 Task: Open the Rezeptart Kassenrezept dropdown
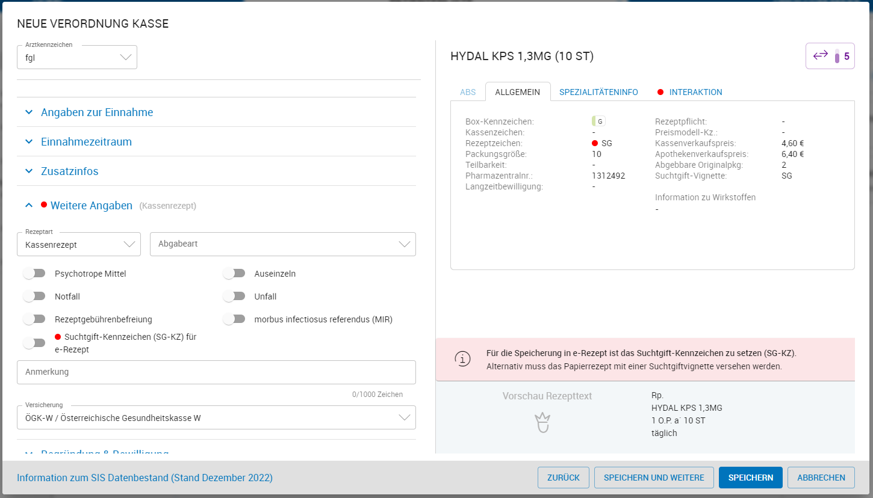pyautogui.click(x=79, y=244)
